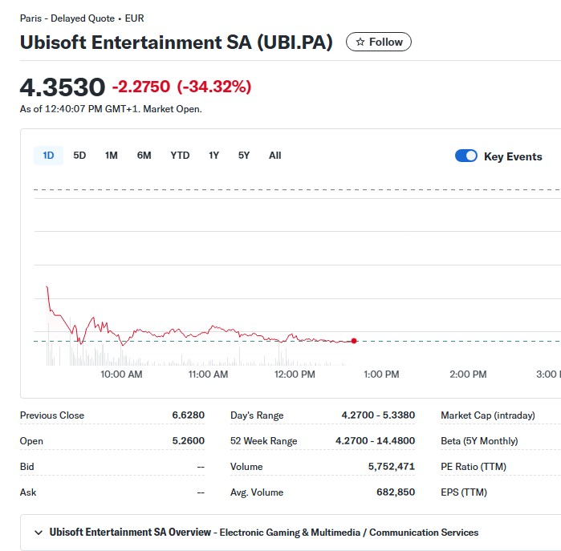Choose the 1Y chart range
This screenshot has width=561, height=551.
pyautogui.click(x=213, y=156)
